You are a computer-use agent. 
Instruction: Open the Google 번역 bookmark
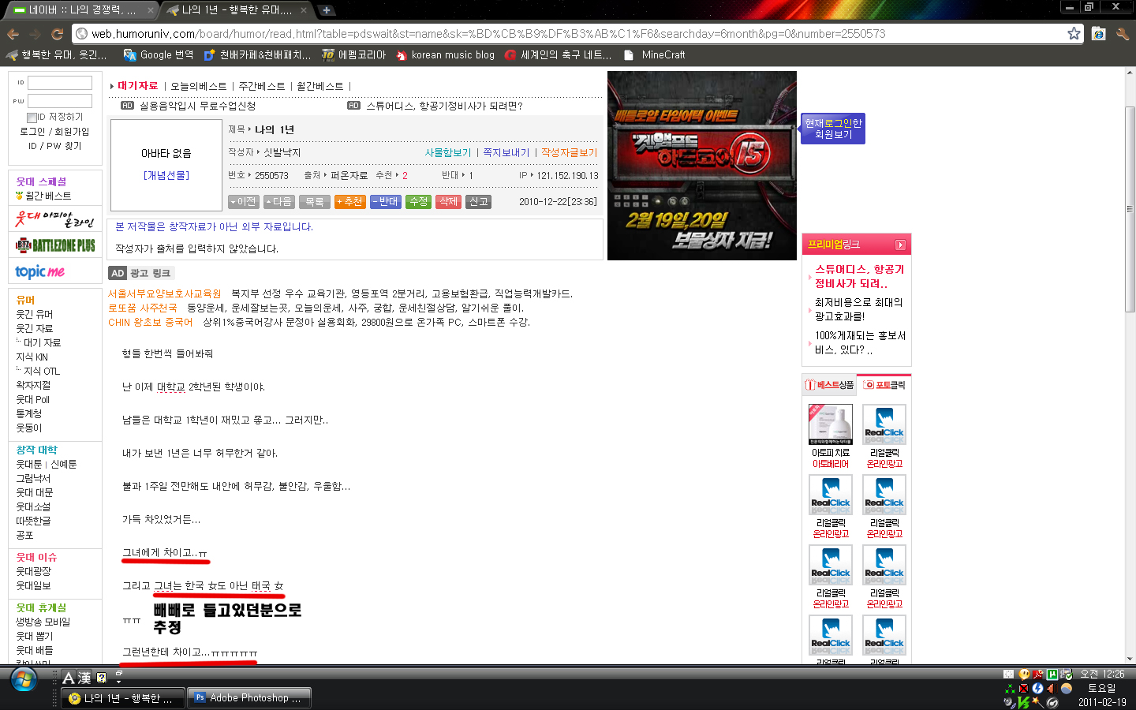pyautogui.click(x=159, y=55)
